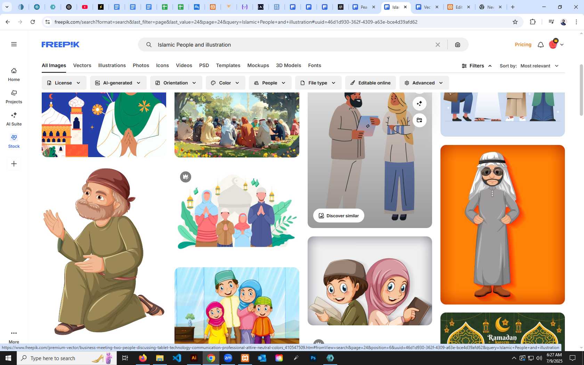Open Projects in left sidebar
Image resolution: width=584 pixels, height=365 pixels.
click(x=14, y=97)
